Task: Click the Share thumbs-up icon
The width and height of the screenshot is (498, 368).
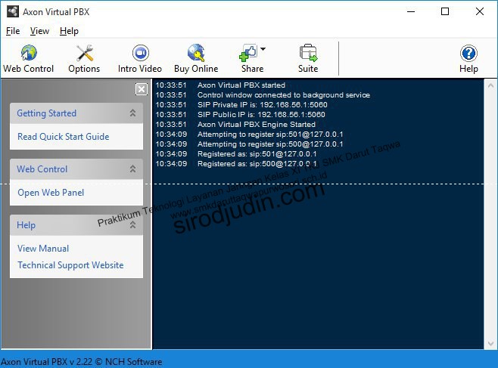Action: pyautogui.click(x=248, y=53)
